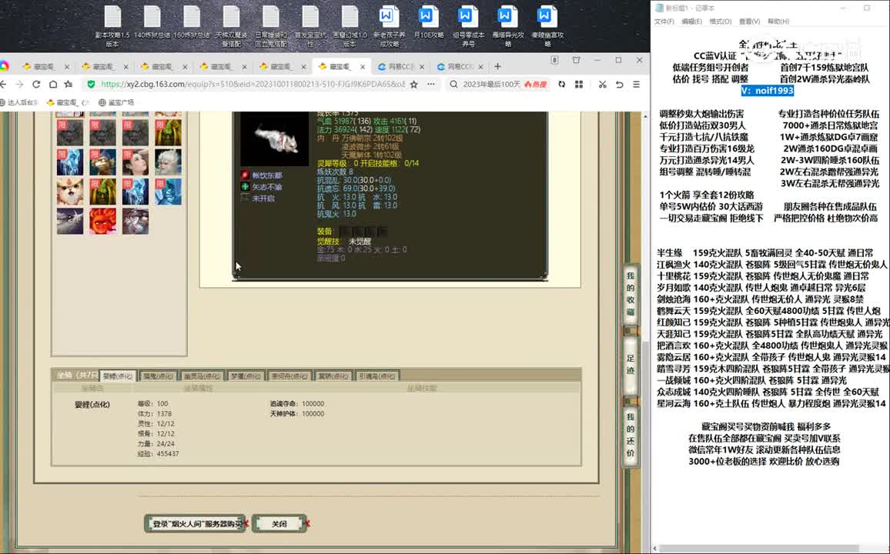Click the red 帐饮东都 skill icon
The width and height of the screenshot is (890, 554).
coord(245,175)
